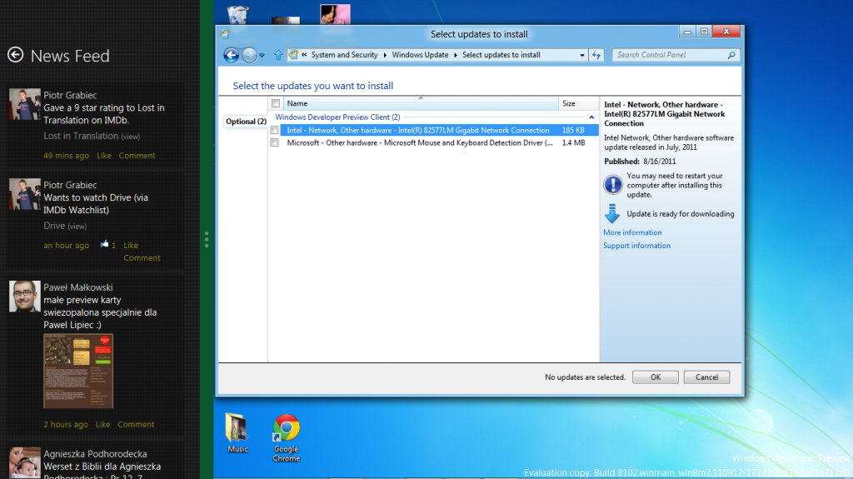Image resolution: width=853 pixels, height=479 pixels.
Task: Open the Support information link
Action: (636, 246)
